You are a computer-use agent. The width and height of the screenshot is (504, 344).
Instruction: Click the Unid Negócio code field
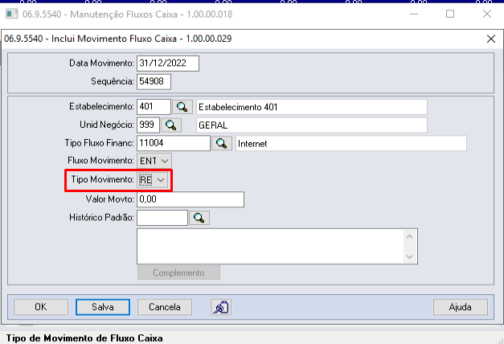(148, 125)
